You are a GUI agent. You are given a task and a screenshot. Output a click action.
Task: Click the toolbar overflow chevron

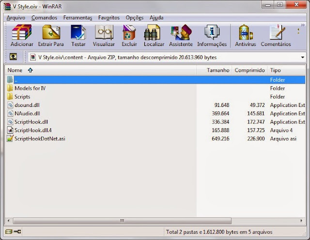[x=303, y=25]
